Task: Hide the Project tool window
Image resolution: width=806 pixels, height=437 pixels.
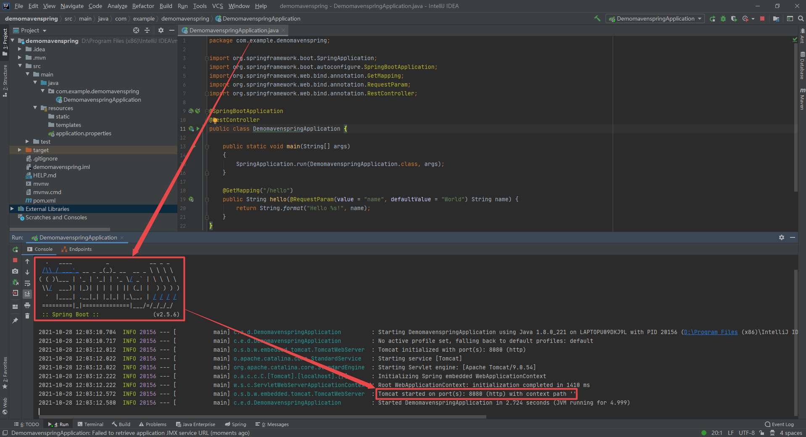Action: (x=172, y=30)
